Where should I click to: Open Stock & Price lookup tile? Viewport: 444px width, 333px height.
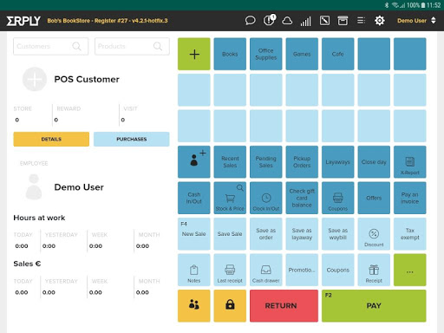[x=230, y=198]
